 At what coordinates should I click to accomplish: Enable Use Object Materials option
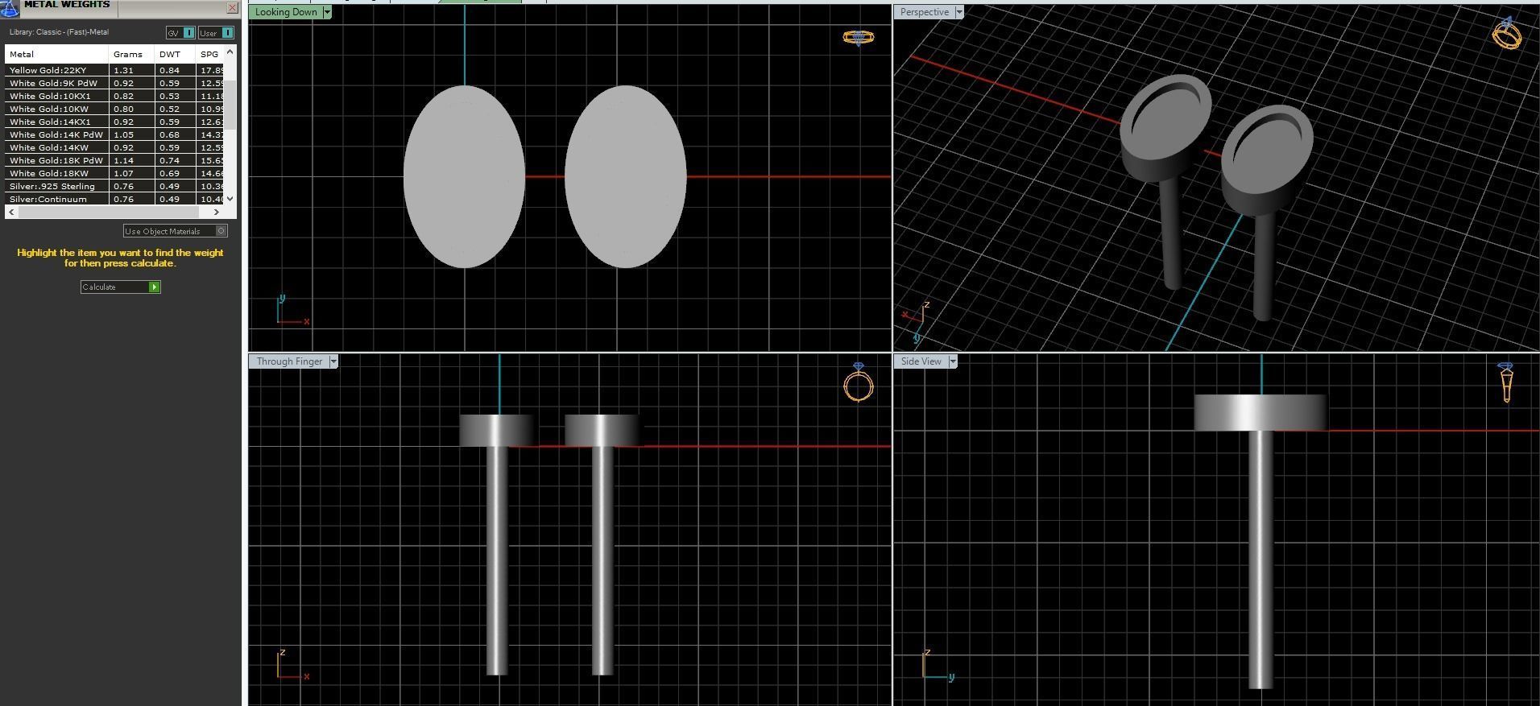(176, 231)
